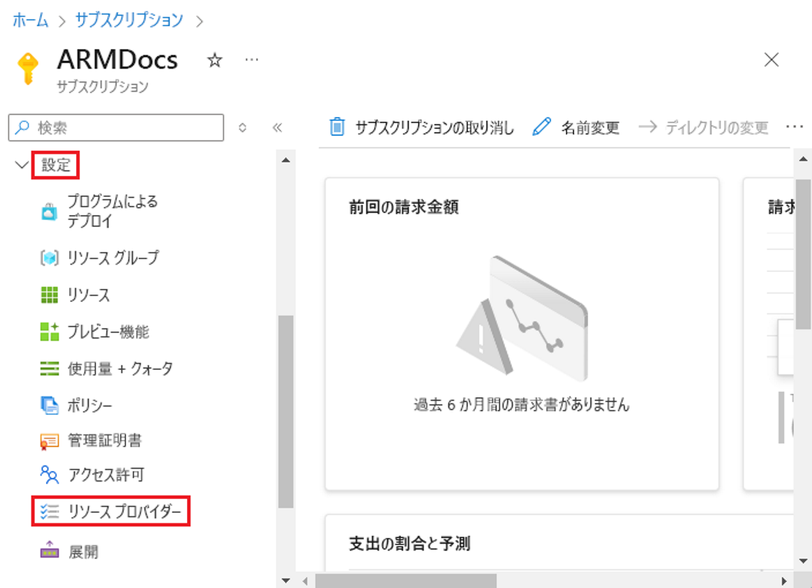Collapse the sidebar with double chevron
Image resolution: width=812 pixels, height=588 pixels.
pos(277,128)
